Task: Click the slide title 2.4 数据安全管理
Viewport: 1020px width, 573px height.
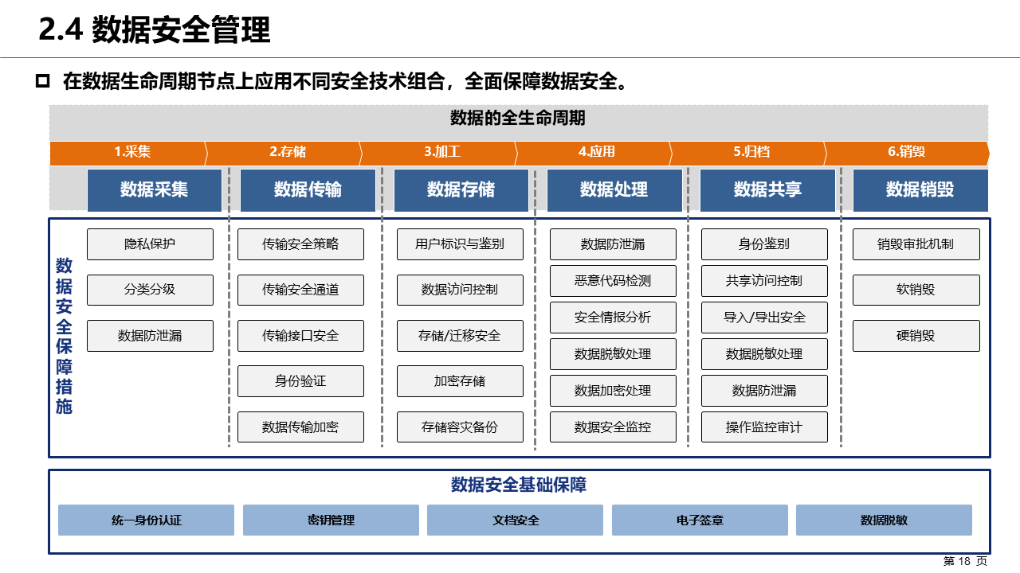Action: click(x=155, y=29)
